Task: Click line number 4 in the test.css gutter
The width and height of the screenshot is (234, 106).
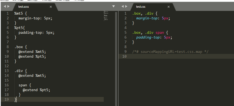Action: [x=125, y=28]
